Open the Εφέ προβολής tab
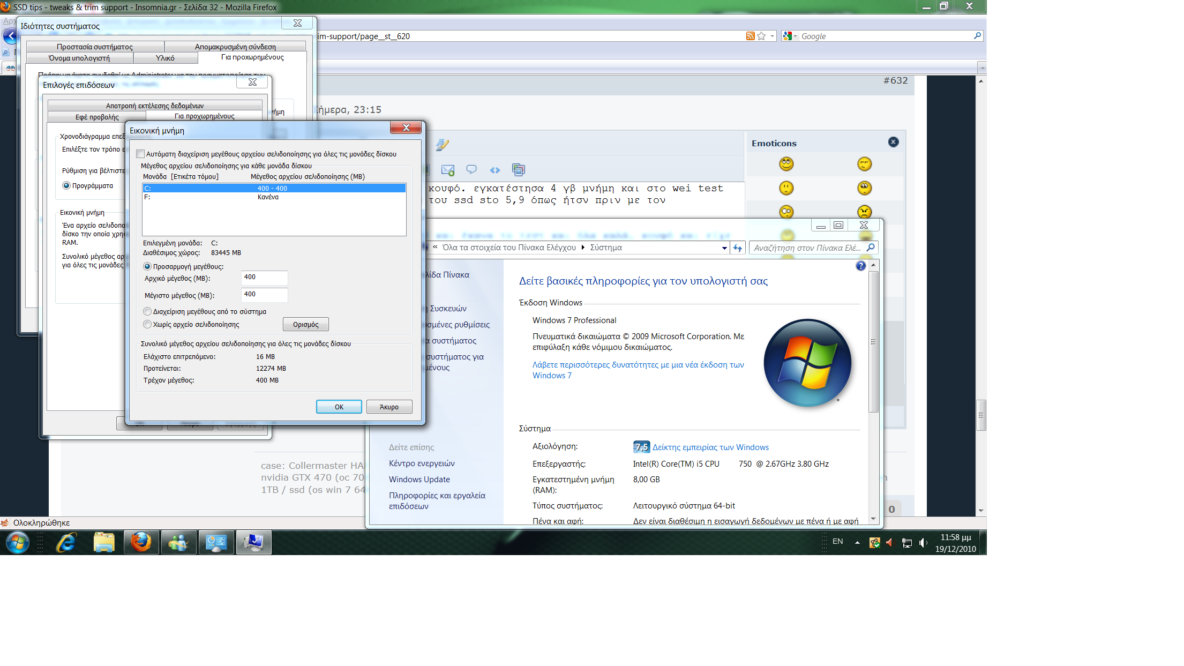 (x=97, y=117)
